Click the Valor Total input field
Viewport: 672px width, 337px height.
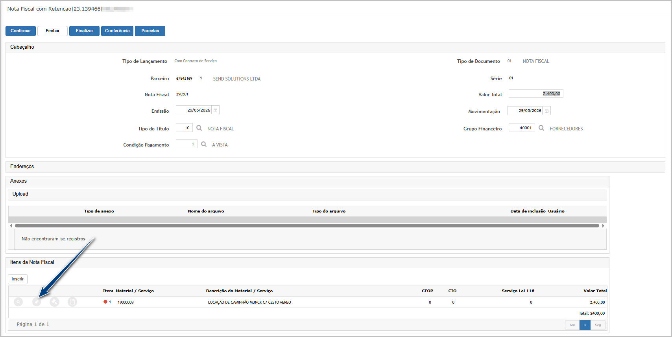pyautogui.click(x=536, y=93)
